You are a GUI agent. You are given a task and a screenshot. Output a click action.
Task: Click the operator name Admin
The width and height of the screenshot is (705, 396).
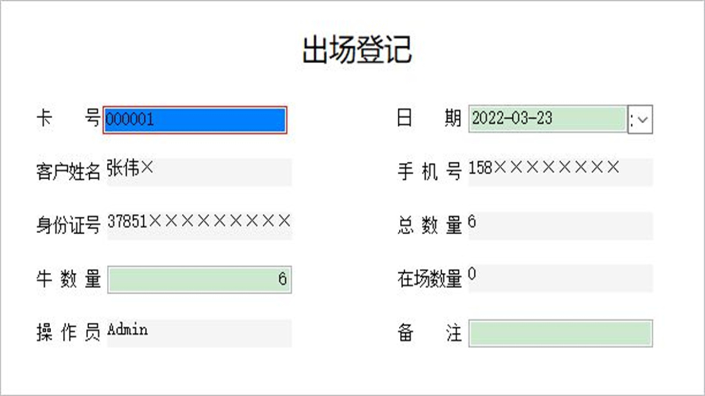coord(127,331)
